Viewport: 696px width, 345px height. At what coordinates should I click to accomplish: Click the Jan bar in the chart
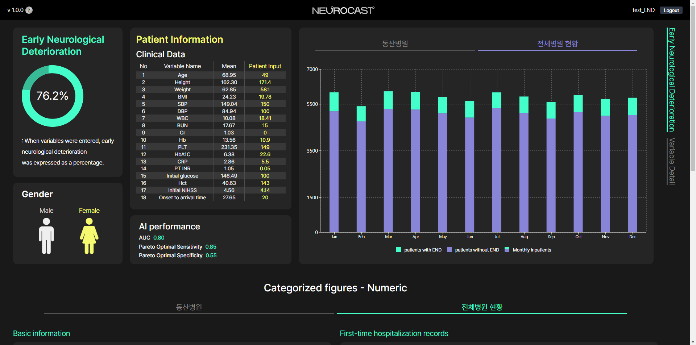point(334,162)
